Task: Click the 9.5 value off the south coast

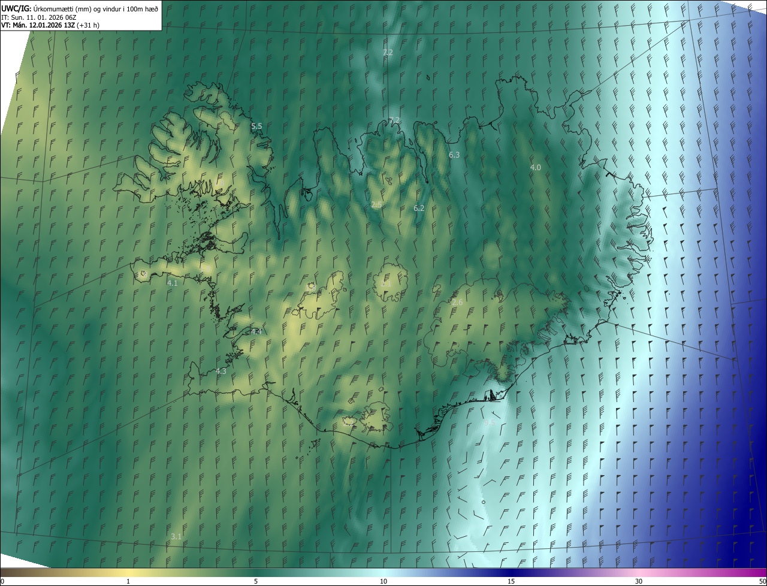Action: coord(490,423)
